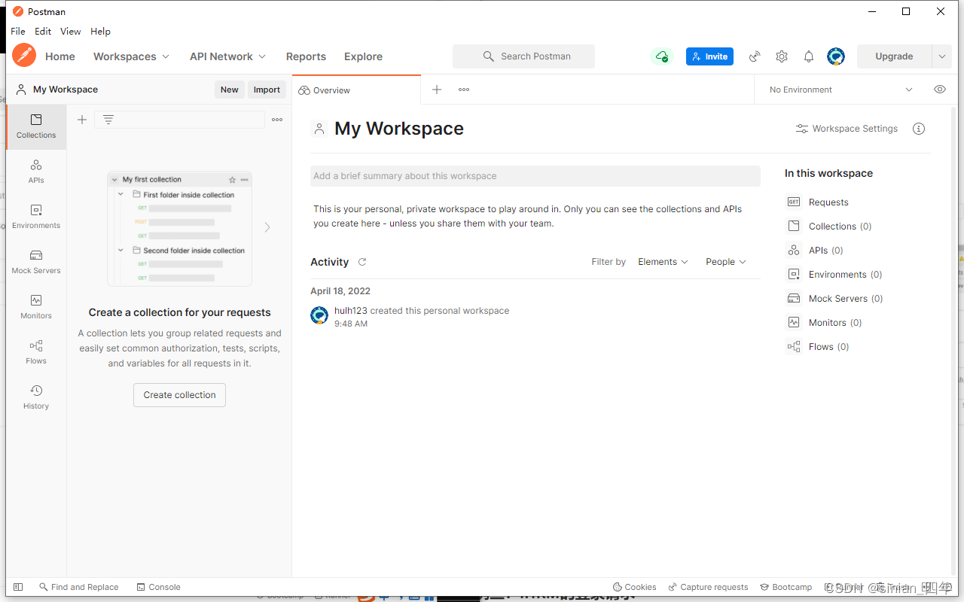This screenshot has height=602, width=964.
Task: Open workspace info icon
Action: point(919,129)
